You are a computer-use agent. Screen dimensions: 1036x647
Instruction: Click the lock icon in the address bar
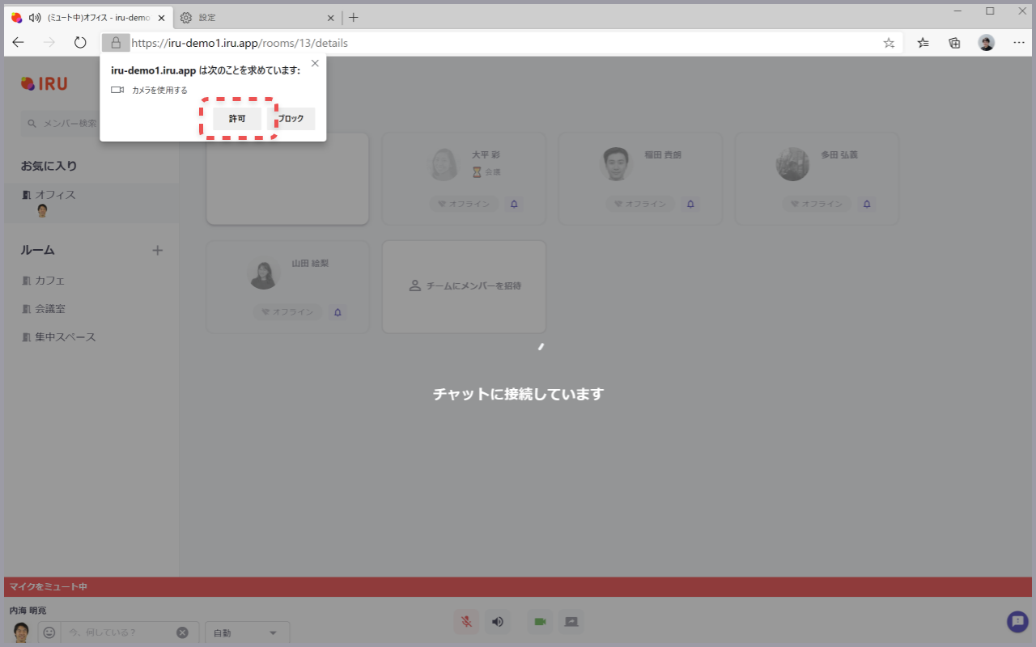[x=116, y=43]
